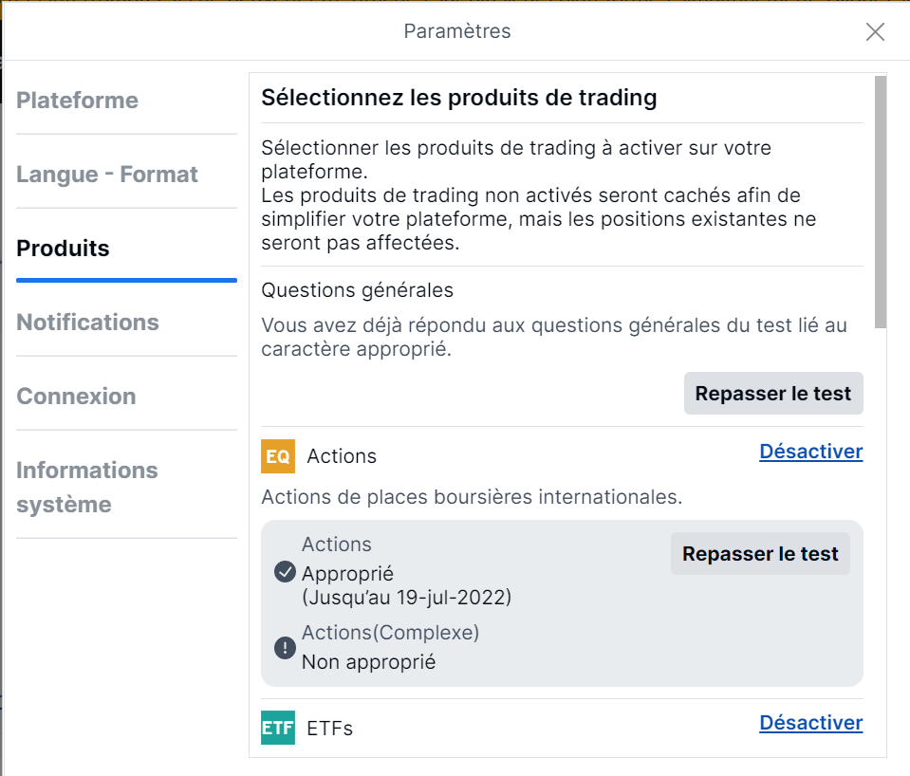This screenshot has width=910, height=776.
Task: Click the orange EQ Actions icon
Action: [x=278, y=456]
